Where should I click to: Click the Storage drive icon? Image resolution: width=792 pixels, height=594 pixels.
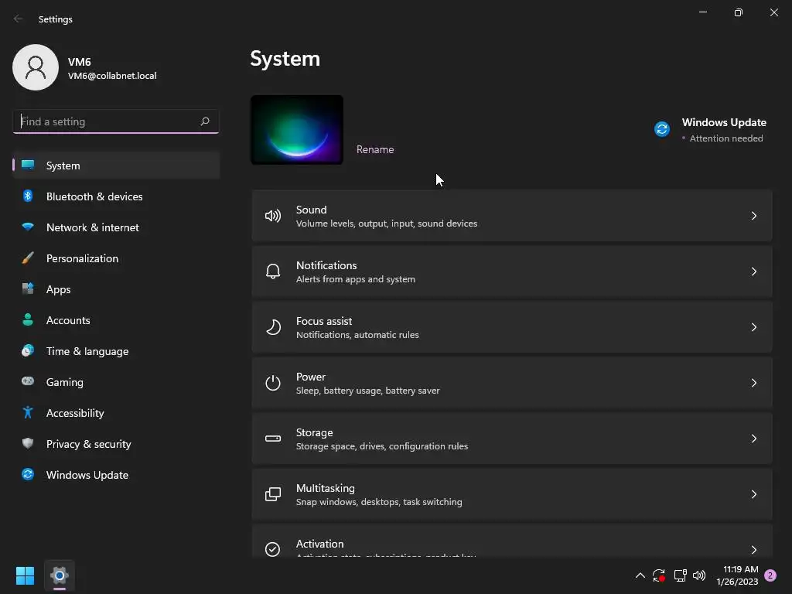[273, 439]
